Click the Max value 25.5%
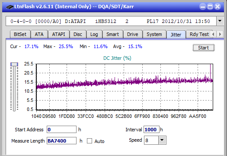227x156 pixels. coord(66,46)
